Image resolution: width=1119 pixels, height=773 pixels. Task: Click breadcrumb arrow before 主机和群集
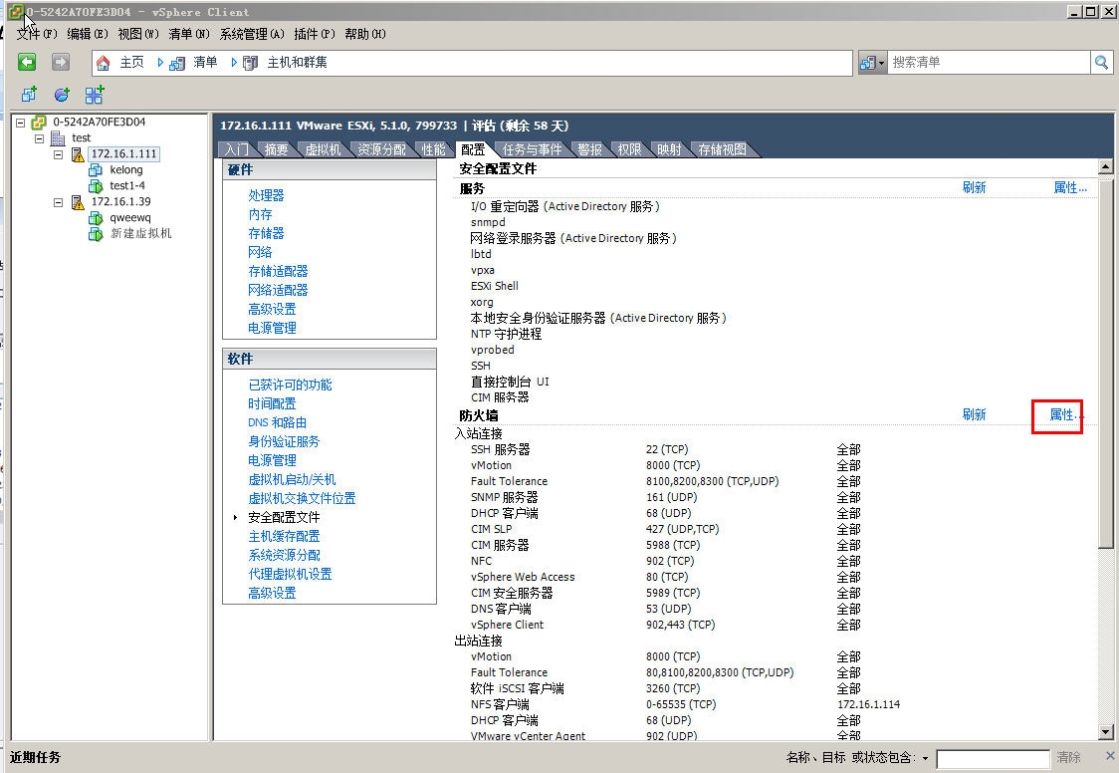pos(234,63)
